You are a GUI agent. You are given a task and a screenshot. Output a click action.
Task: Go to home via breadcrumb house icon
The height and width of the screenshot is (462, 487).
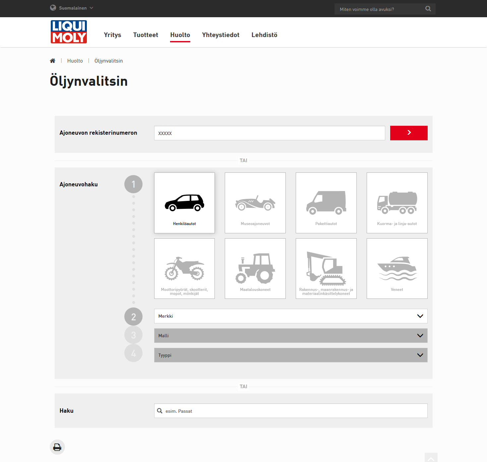pos(52,61)
